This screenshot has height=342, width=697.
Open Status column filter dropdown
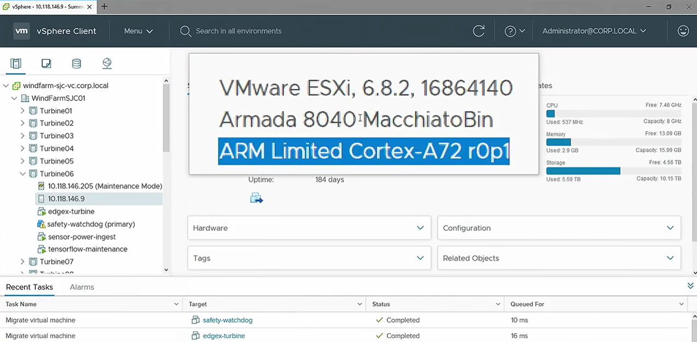point(498,304)
